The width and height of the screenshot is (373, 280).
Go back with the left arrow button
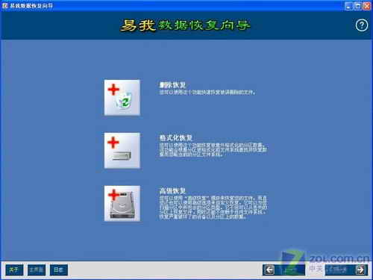[x=283, y=270]
